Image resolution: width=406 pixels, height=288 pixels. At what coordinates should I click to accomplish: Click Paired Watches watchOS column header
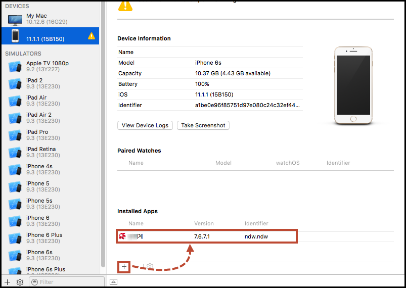click(288, 163)
